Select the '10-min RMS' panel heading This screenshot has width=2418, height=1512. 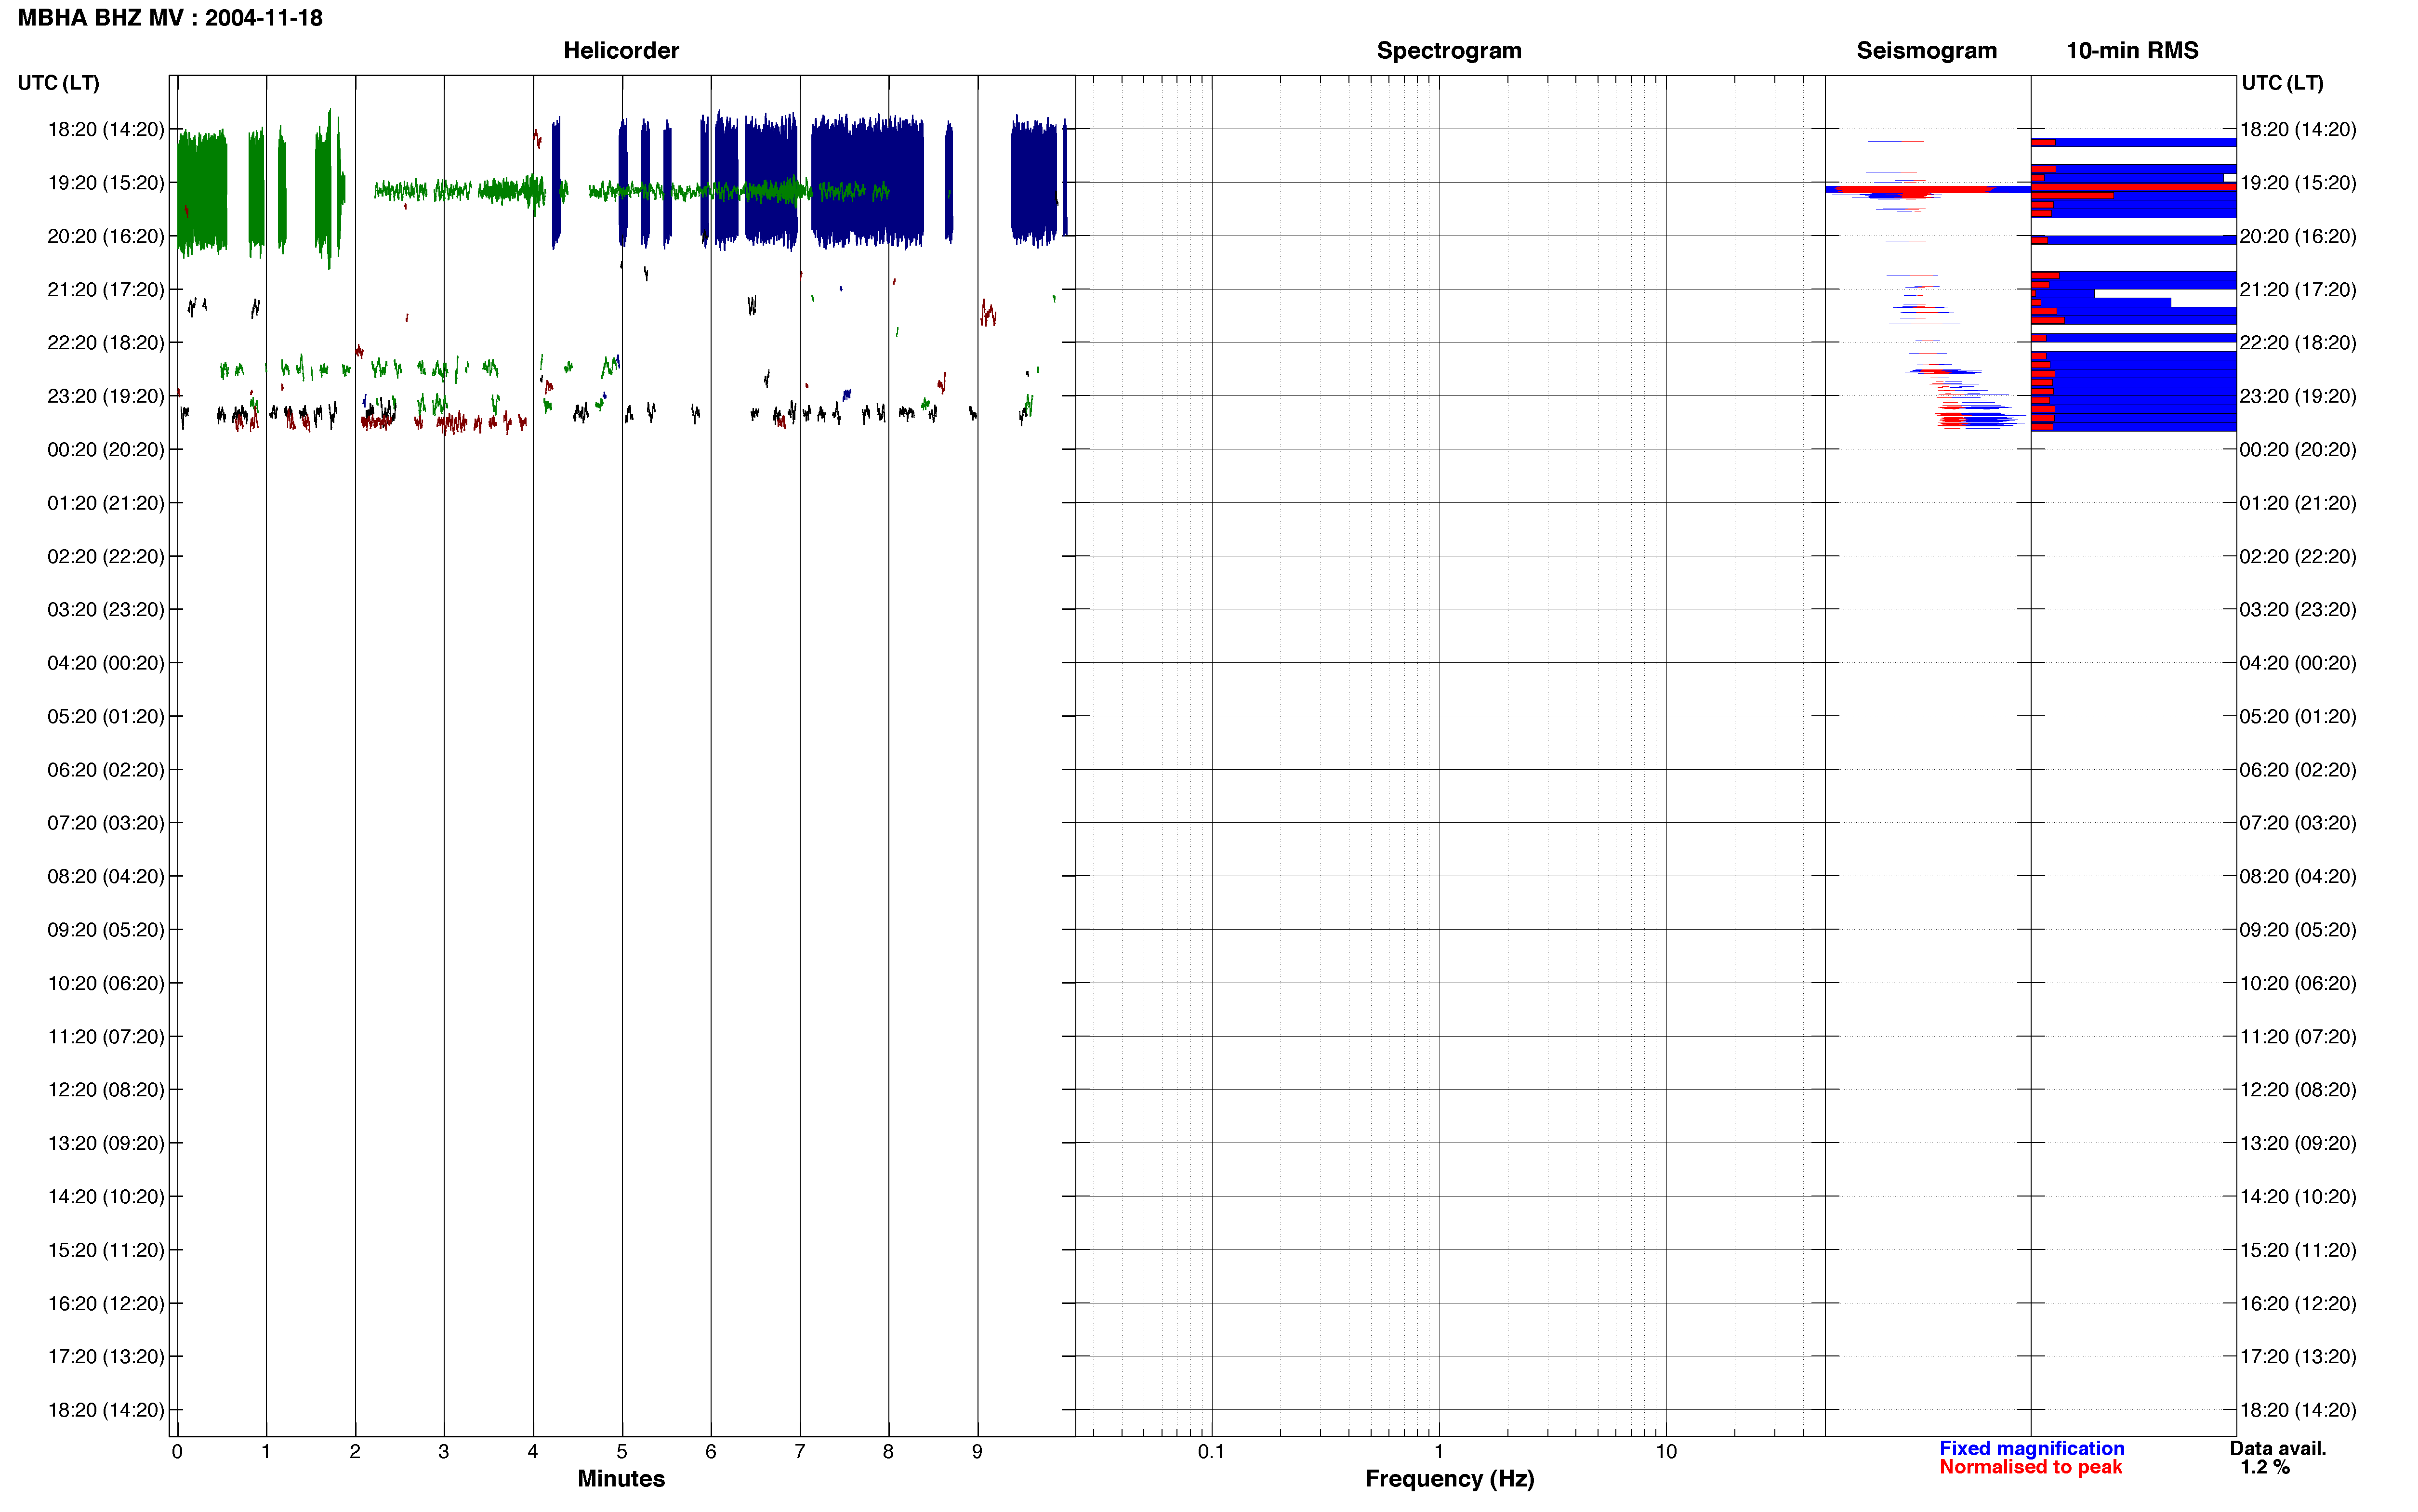[x=2132, y=51]
